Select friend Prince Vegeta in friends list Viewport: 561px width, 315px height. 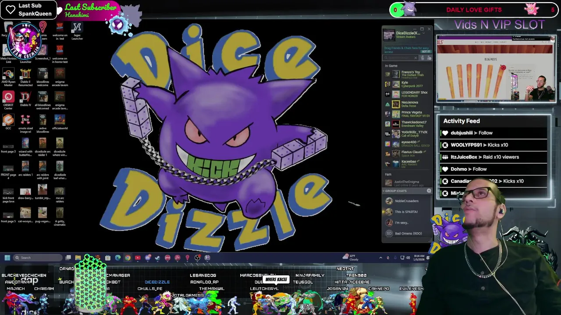point(408,114)
